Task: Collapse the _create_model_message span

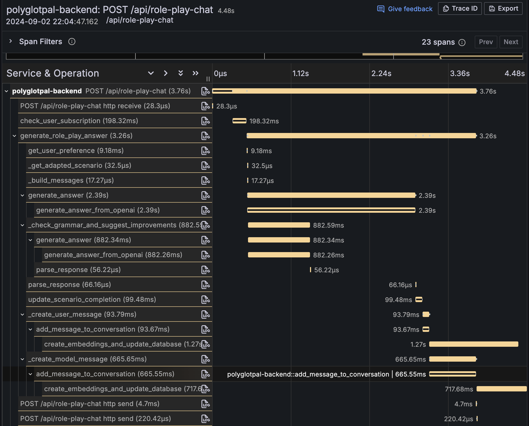Action: tap(22, 359)
